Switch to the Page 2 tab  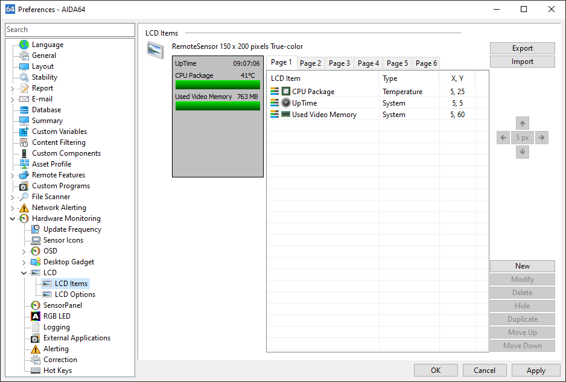point(310,63)
